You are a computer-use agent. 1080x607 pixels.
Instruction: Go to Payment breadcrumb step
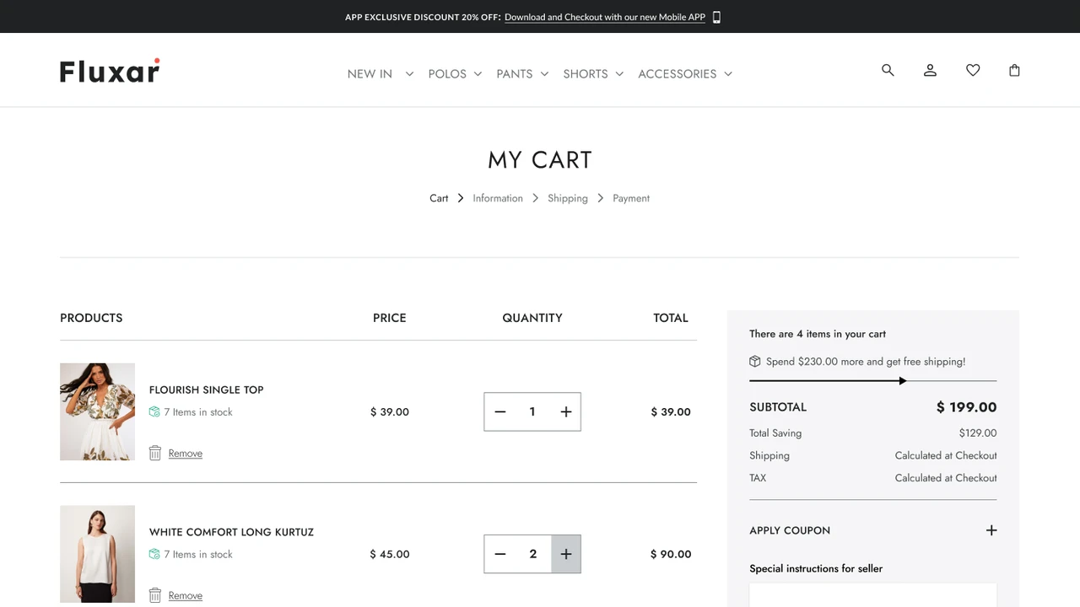tap(631, 198)
